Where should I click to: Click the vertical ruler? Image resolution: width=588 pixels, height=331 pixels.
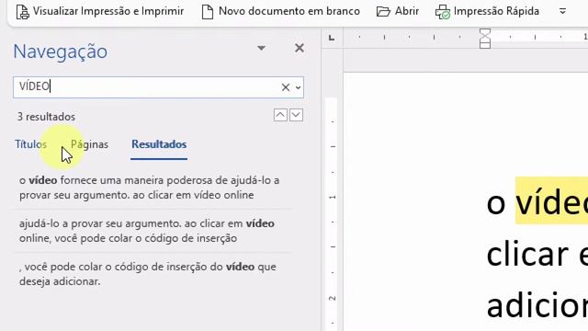[332, 214]
